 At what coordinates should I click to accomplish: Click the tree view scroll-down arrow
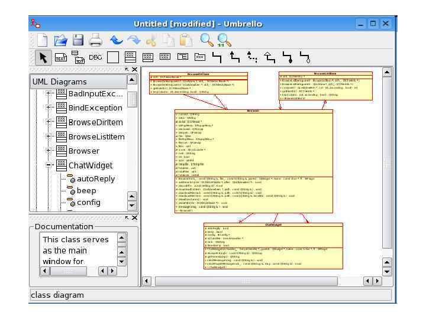(132, 206)
